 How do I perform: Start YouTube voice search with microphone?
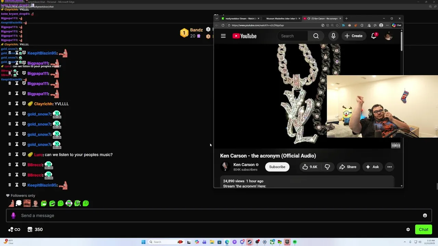[x=333, y=36]
